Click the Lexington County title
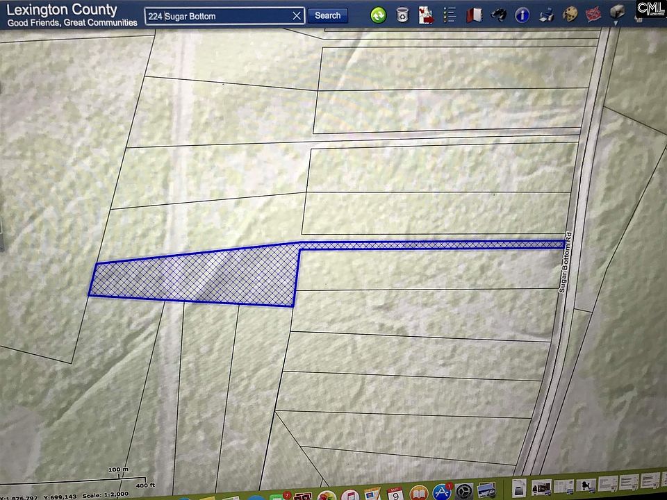 tap(62, 9)
